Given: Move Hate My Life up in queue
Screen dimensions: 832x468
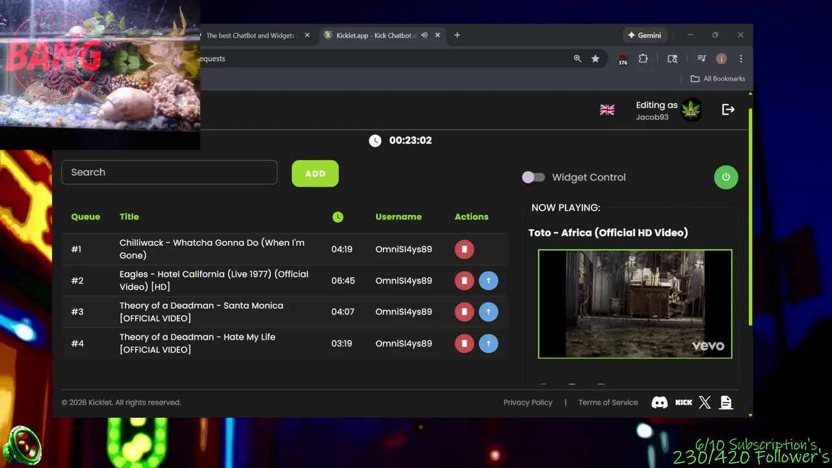Looking at the screenshot, I should click(x=488, y=343).
